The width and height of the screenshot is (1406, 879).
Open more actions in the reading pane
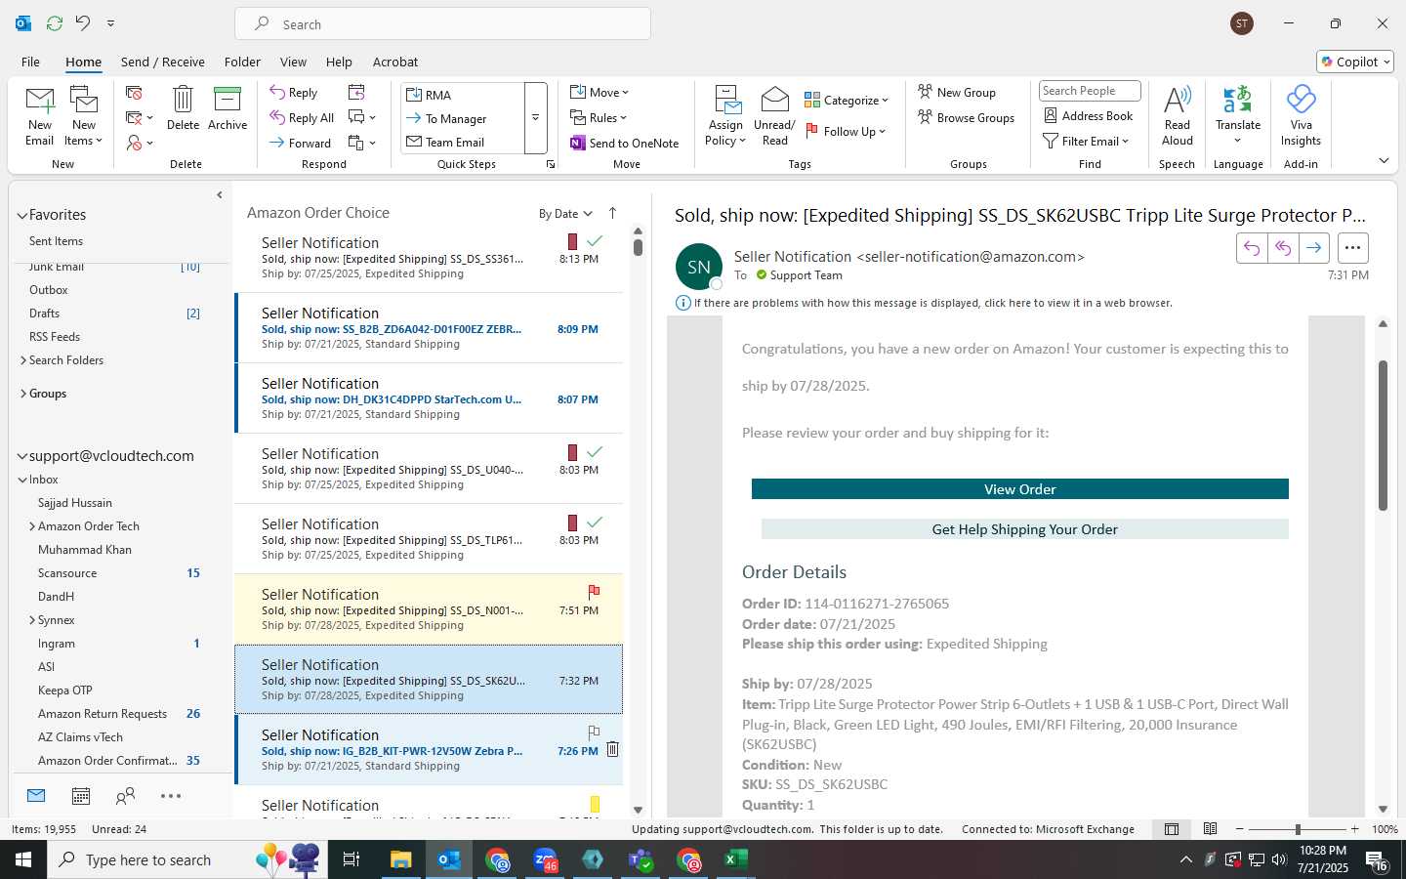[1352, 248]
